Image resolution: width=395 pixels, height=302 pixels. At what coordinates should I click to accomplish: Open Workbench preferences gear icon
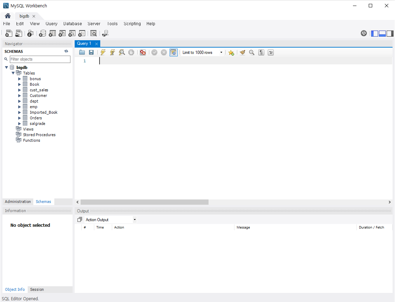coord(363,33)
